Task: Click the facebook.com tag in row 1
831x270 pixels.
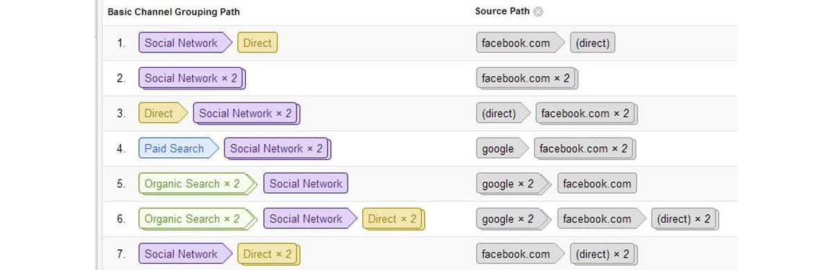Action: point(520,43)
